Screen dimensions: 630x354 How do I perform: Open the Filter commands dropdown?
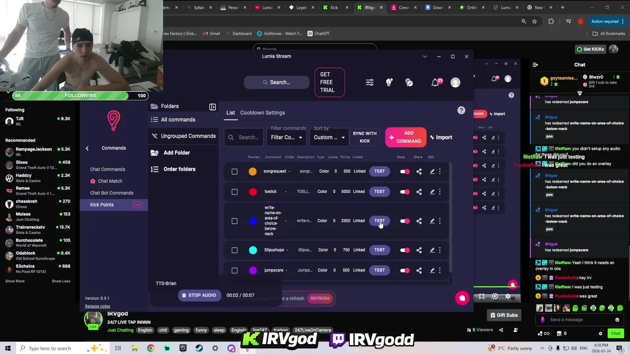pyautogui.click(x=286, y=137)
